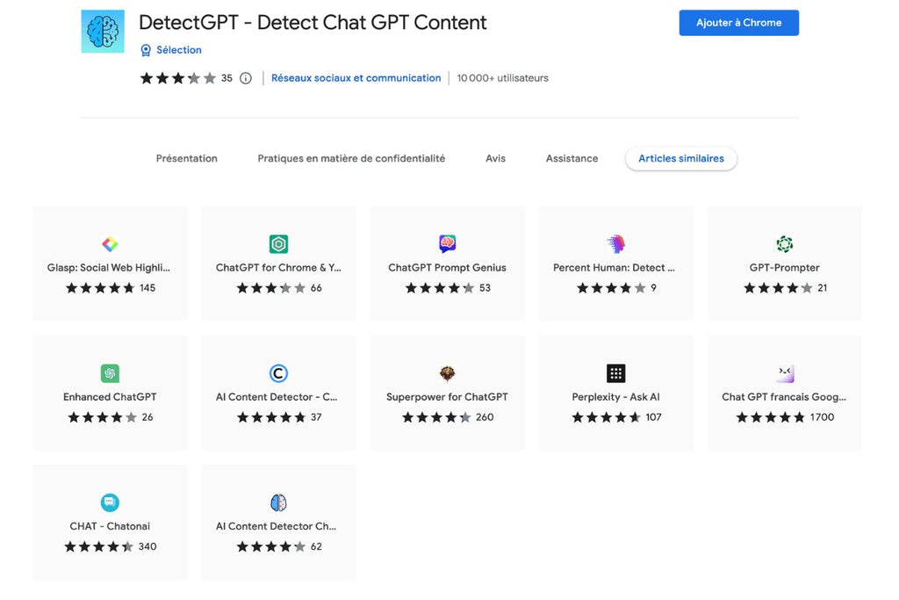Image resolution: width=899 pixels, height=600 pixels.
Task: Open the Articles similaires tab
Action: 680,158
